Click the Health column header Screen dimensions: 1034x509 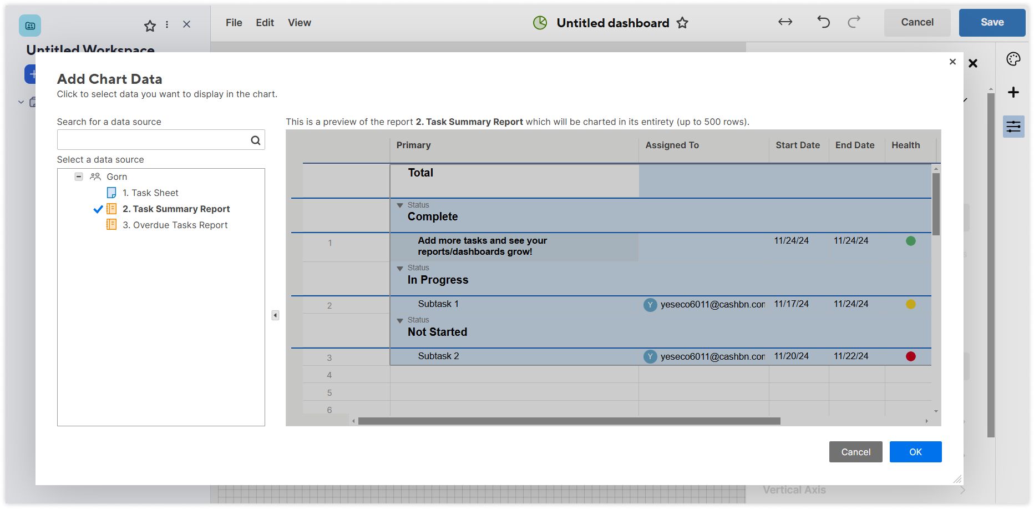click(x=910, y=145)
